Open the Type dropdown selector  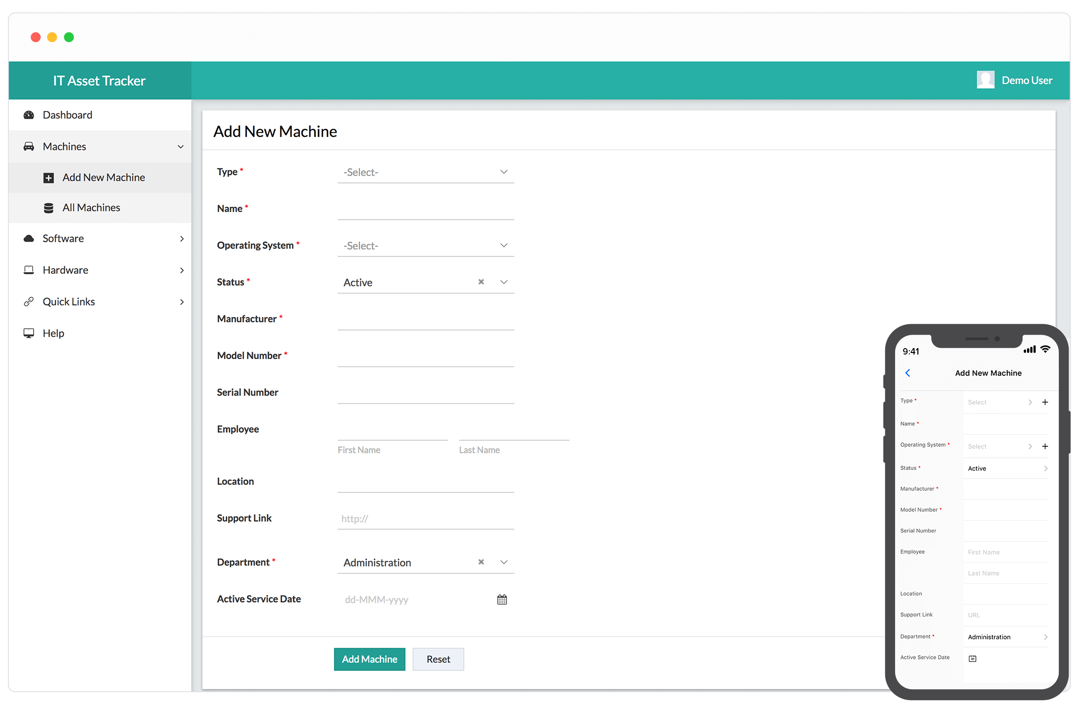click(x=424, y=172)
